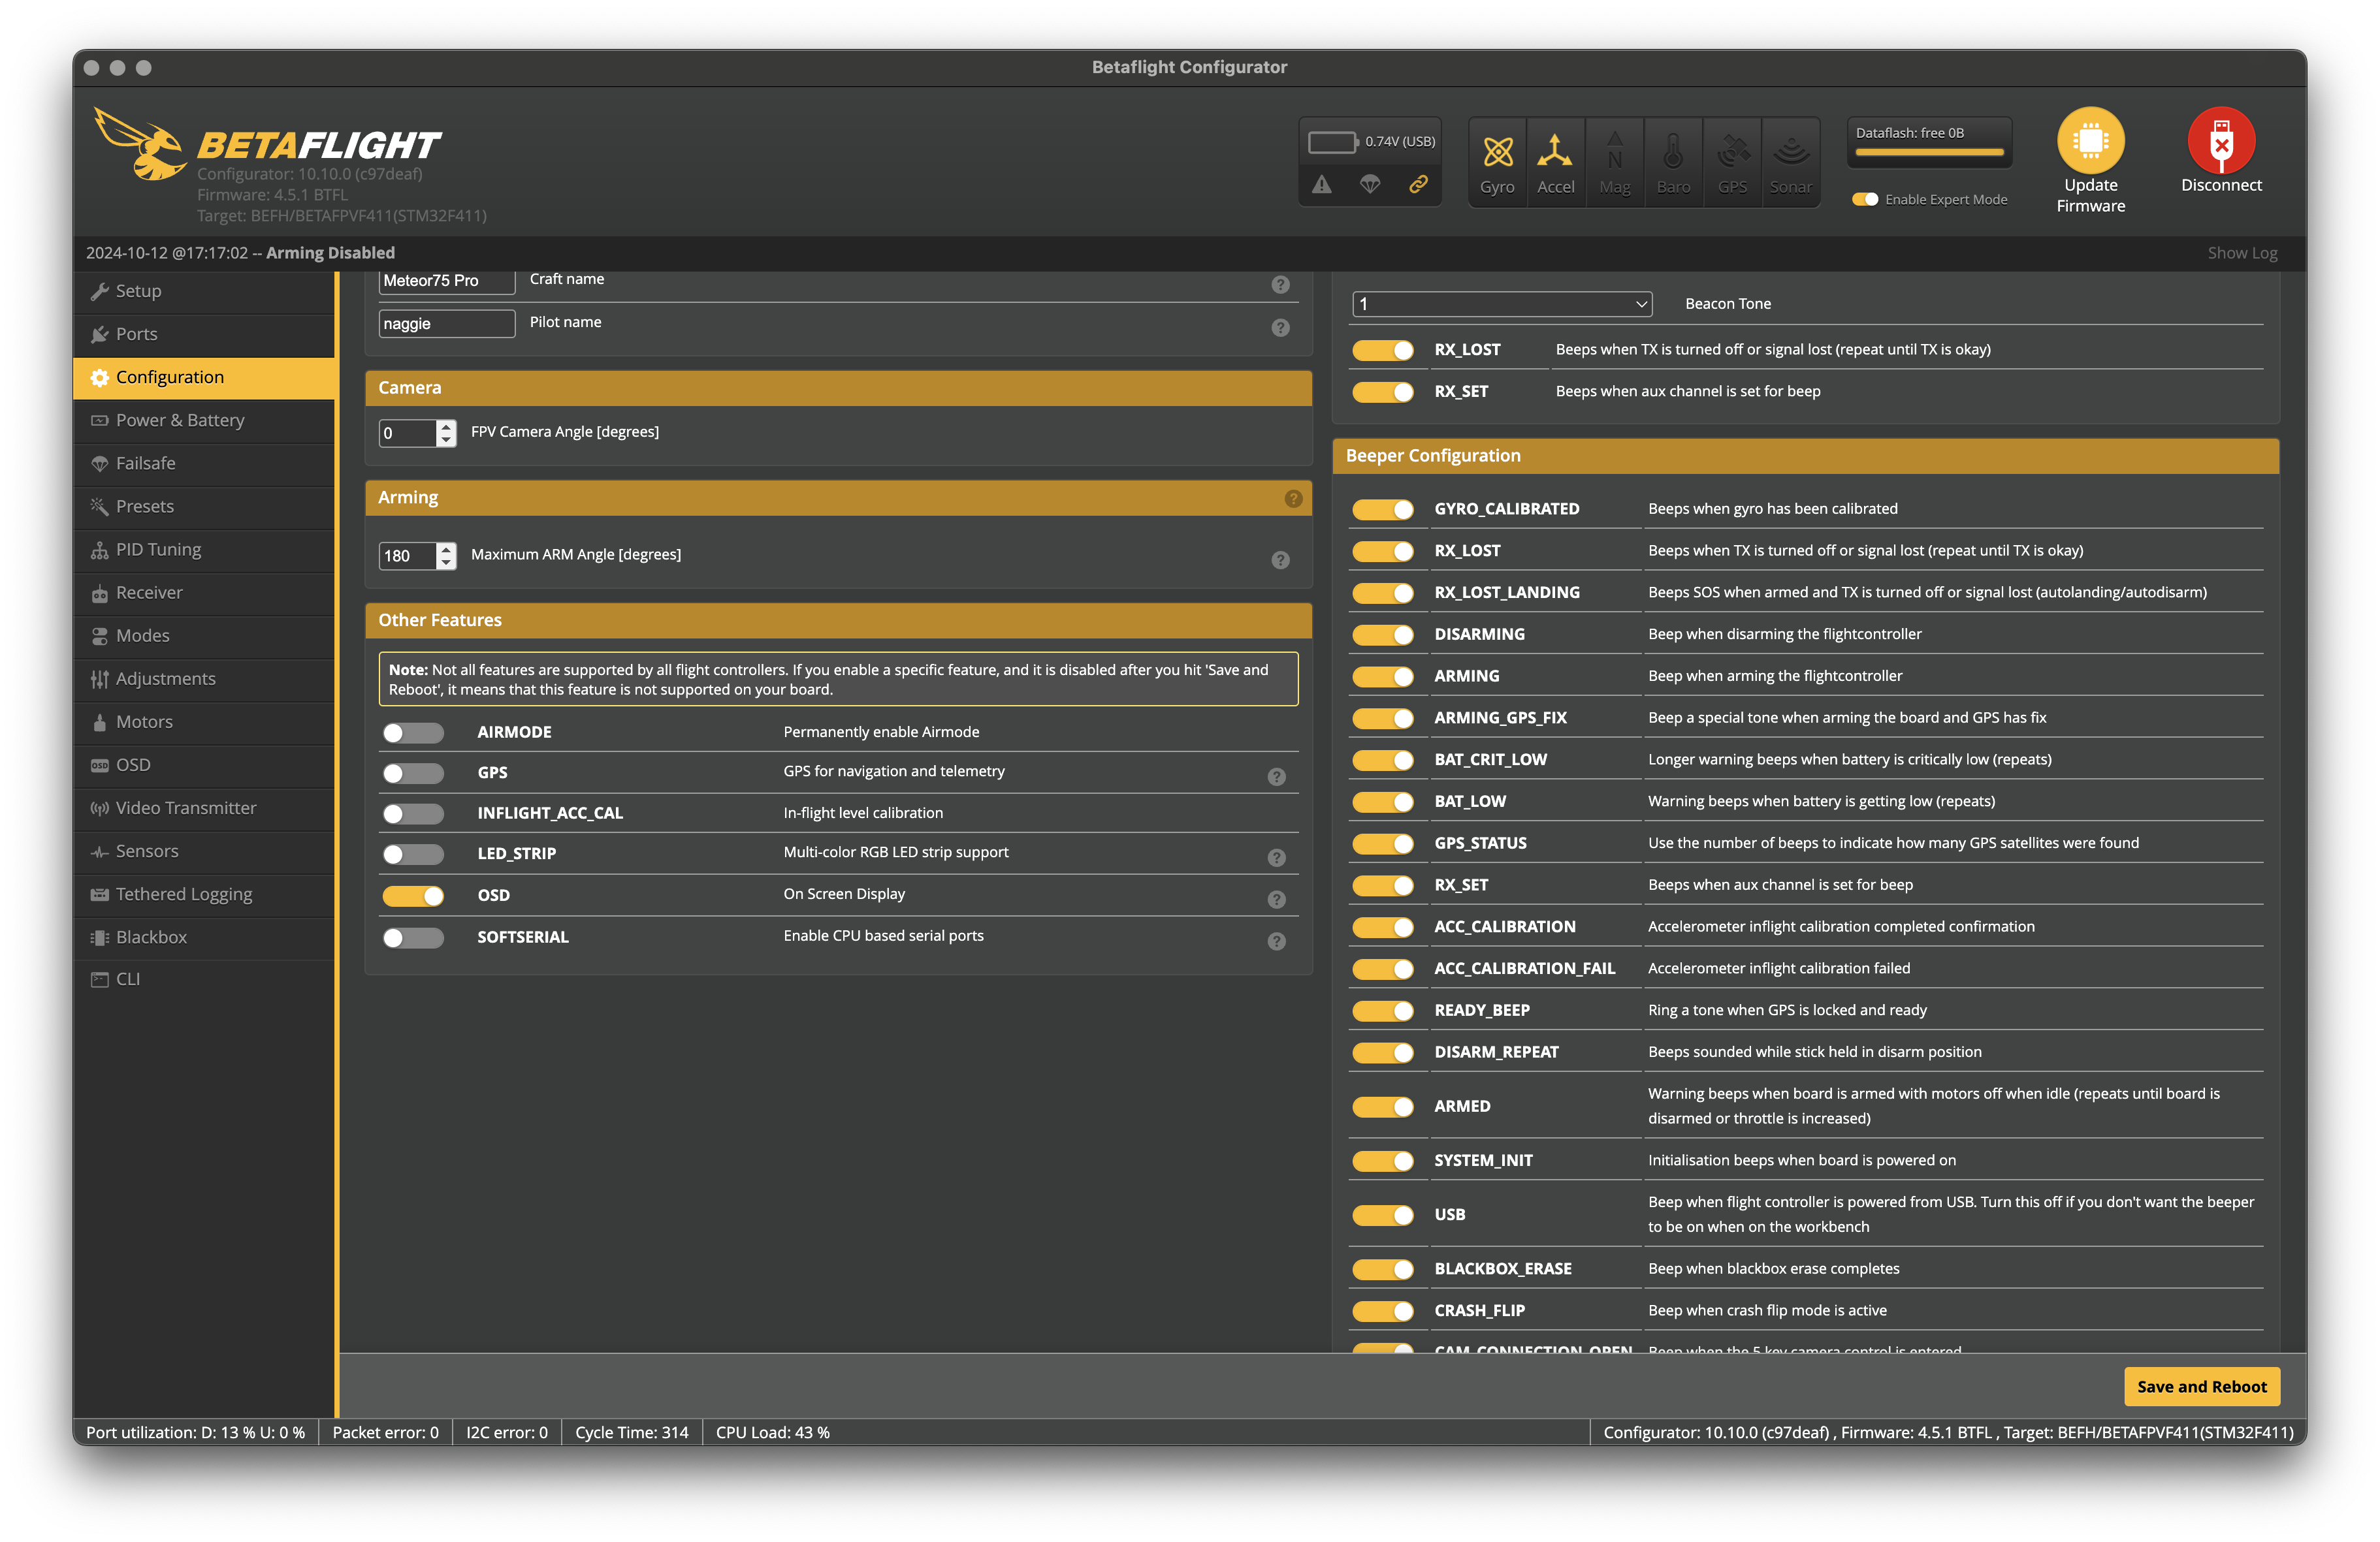This screenshot has height=1542, width=2380.
Task: Open help icon in Arming header
Action: (1293, 499)
